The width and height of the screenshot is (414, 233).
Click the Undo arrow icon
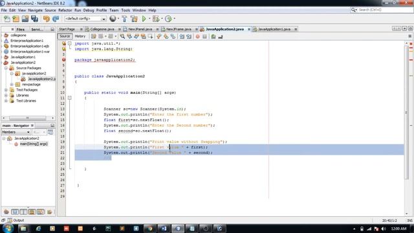point(47,19)
